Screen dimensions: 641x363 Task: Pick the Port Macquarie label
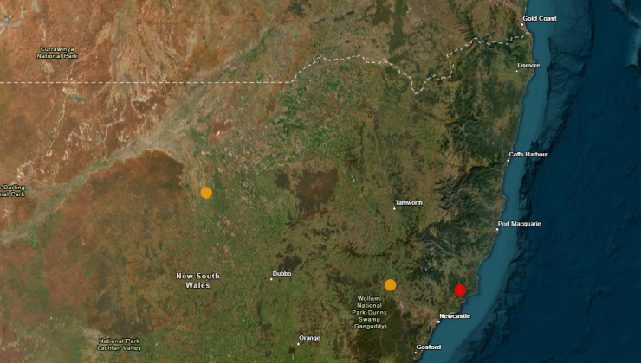click(519, 224)
